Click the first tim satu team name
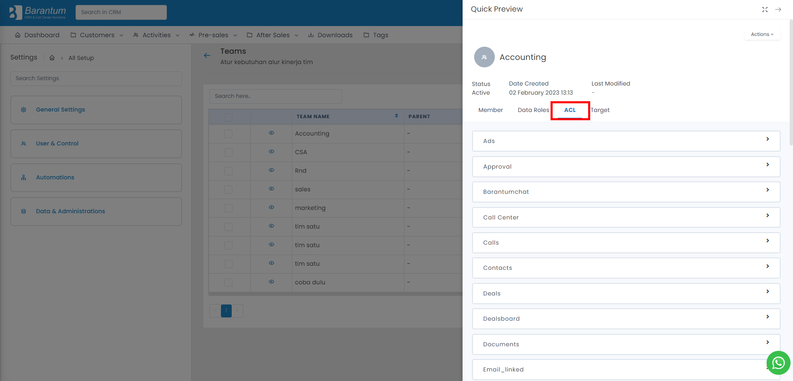This screenshot has width=793, height=381. [307, 226]
